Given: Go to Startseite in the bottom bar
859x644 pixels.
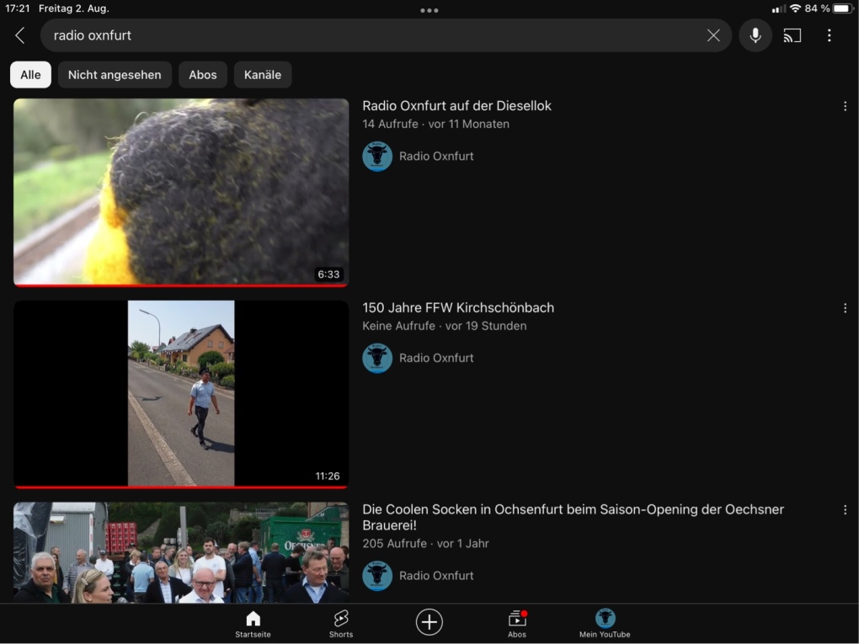Looking at the screenshot, I should (x=253, y=624).
